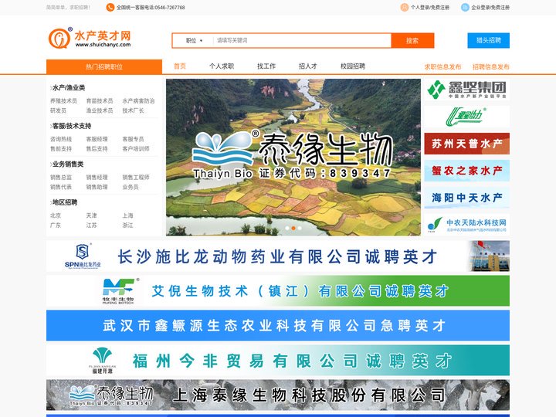Open 鑫坚集团 sponsor logo

(x=466, y=90)
